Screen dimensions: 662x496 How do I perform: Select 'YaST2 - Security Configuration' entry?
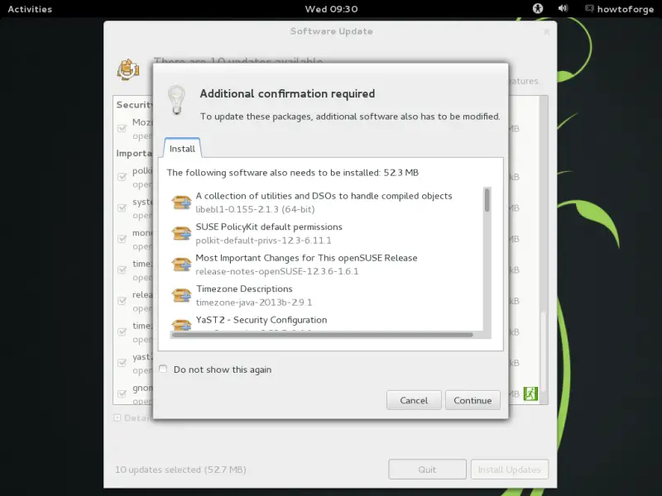pyautogui.click(x=326, y=322)
